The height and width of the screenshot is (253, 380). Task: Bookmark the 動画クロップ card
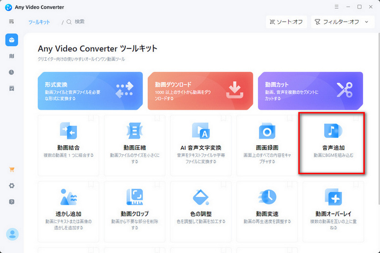click(x=157, y=184)
